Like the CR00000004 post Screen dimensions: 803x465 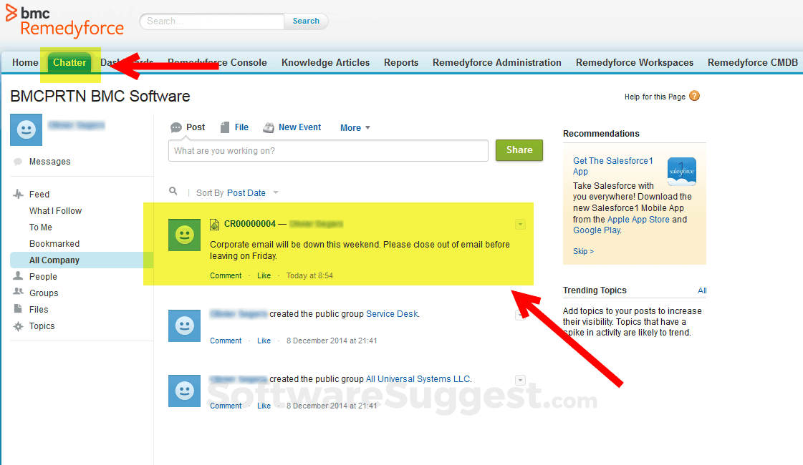point(264,275)
